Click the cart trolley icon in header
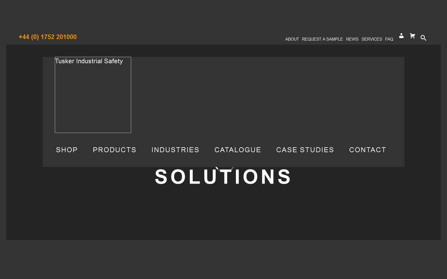 click(x=412, y=36)
